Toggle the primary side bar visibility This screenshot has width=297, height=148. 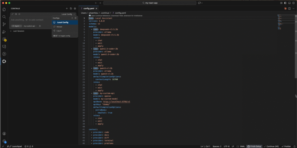pyautogui.click(x=285, y=3)
